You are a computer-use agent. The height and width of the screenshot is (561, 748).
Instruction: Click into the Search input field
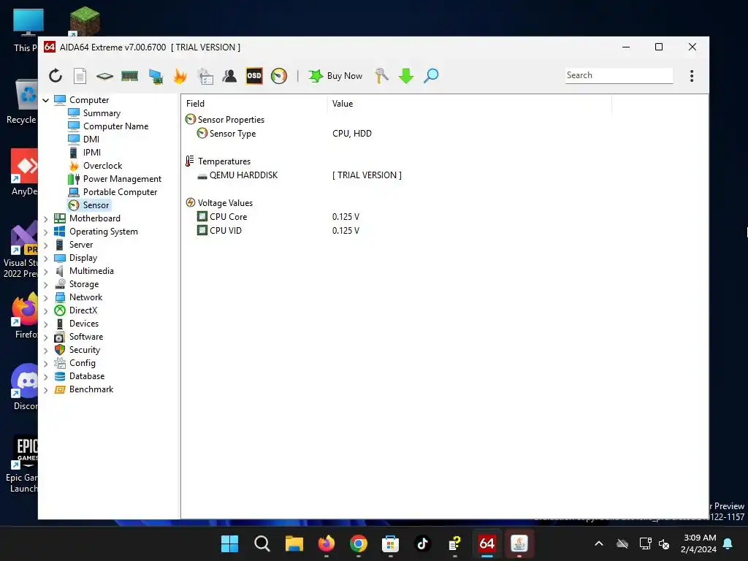pos(619,75)
